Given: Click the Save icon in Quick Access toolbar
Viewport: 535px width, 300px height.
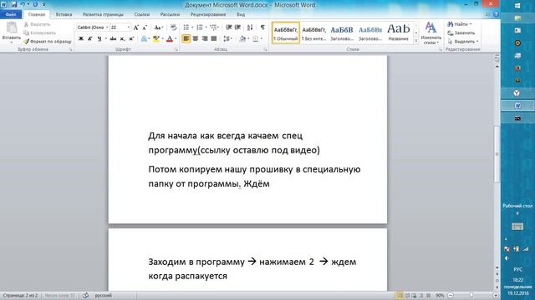Looking at the screenshot, I should pos(14,4).
